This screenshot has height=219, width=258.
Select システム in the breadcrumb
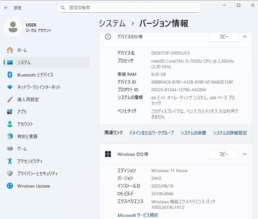112,23
